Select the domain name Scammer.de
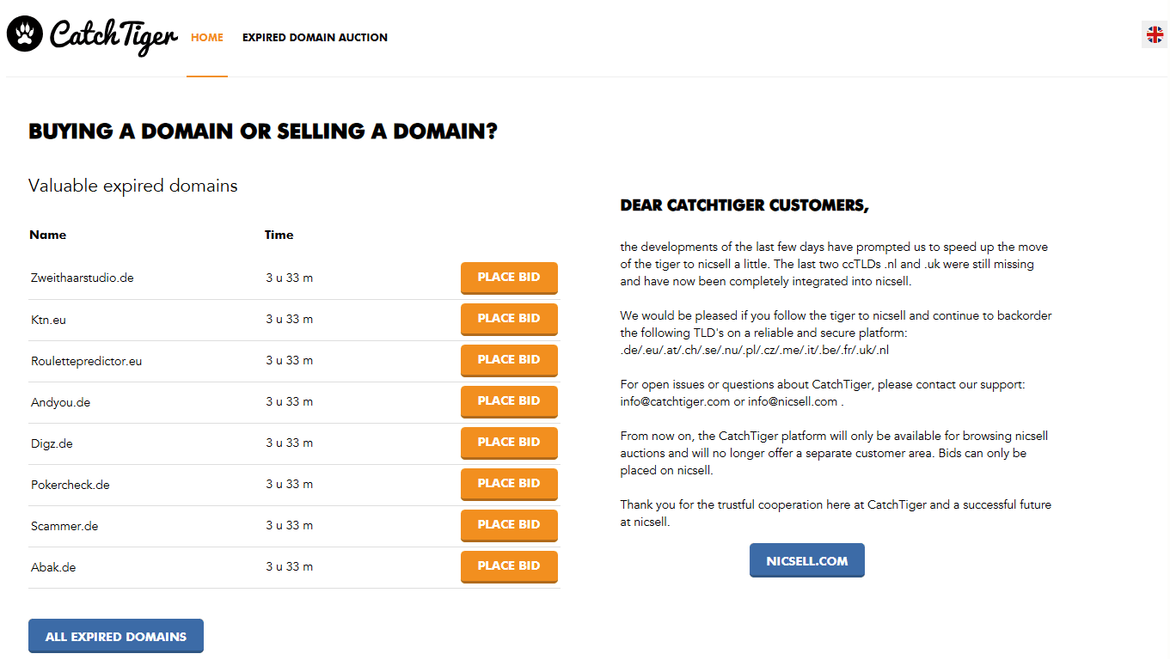This screenshot has width=1170, height=666. pyautogui.click(x=64, y=526)
